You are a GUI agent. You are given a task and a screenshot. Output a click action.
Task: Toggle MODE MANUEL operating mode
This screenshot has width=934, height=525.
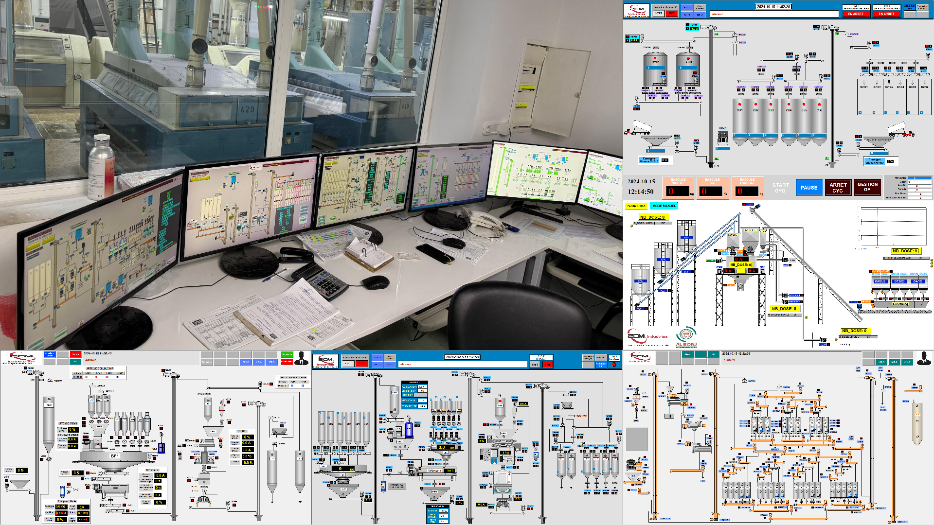664,206
